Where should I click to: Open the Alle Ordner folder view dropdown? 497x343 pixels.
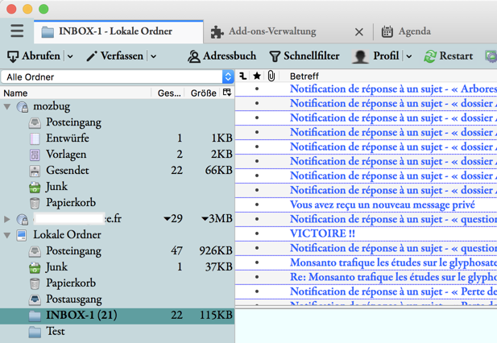[x=117, y=76]
